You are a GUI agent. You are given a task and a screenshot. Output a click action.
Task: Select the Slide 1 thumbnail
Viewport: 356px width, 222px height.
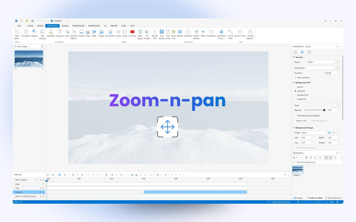pos(29,59)
